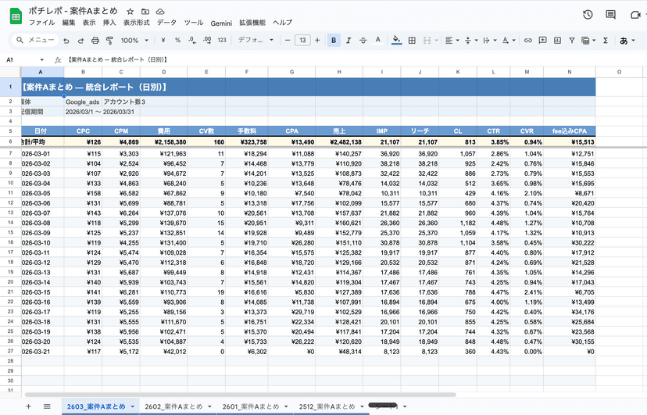Insert chart icon in toolbar

[557, 40]
